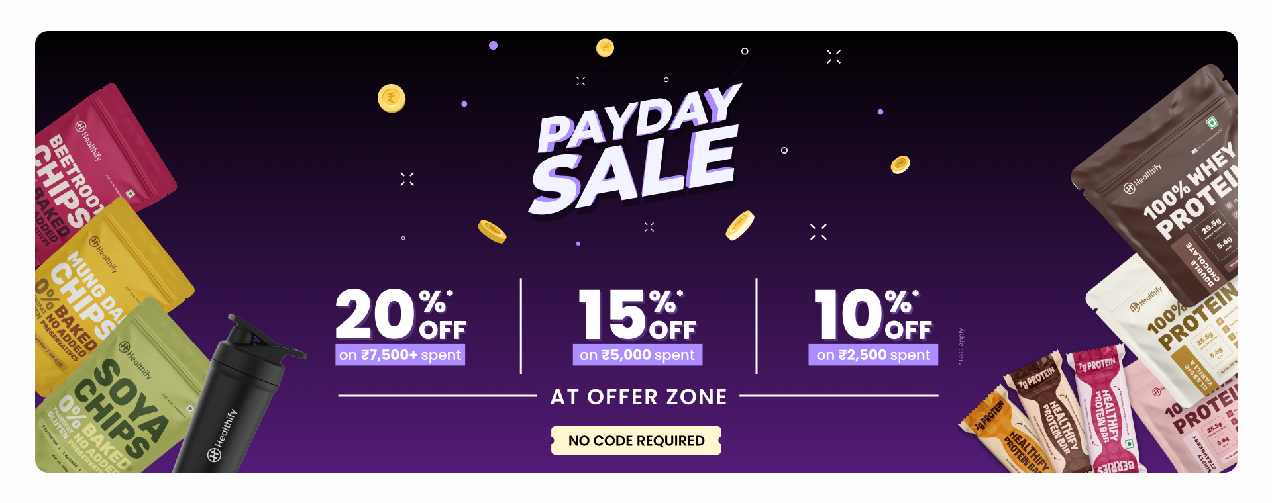This screenshot has height=503, width=1272.
Task: Open the At Offer Zone text
Action: 638,397
